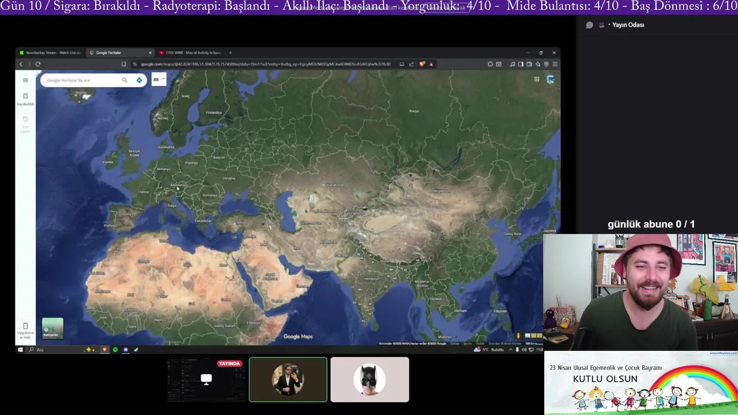Image resolution: width=738 pixels, height=415 pixels.
Task: Go back in browser history
Action: pos(21,64)
